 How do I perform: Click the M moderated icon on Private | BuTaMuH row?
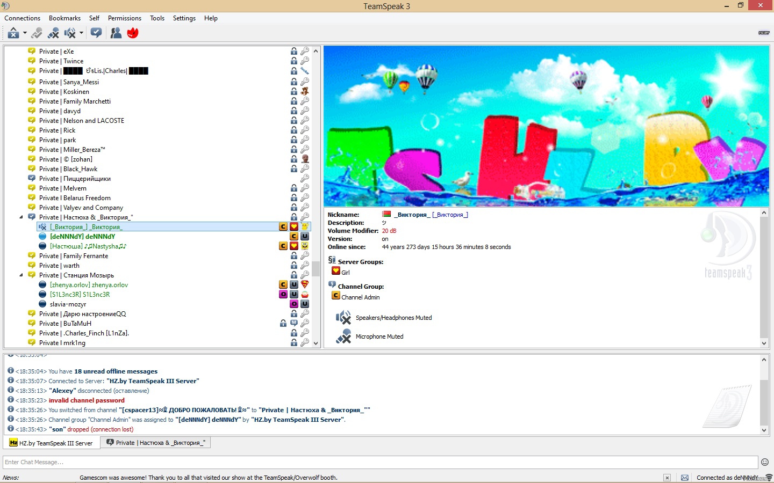(x=294, y=323)
